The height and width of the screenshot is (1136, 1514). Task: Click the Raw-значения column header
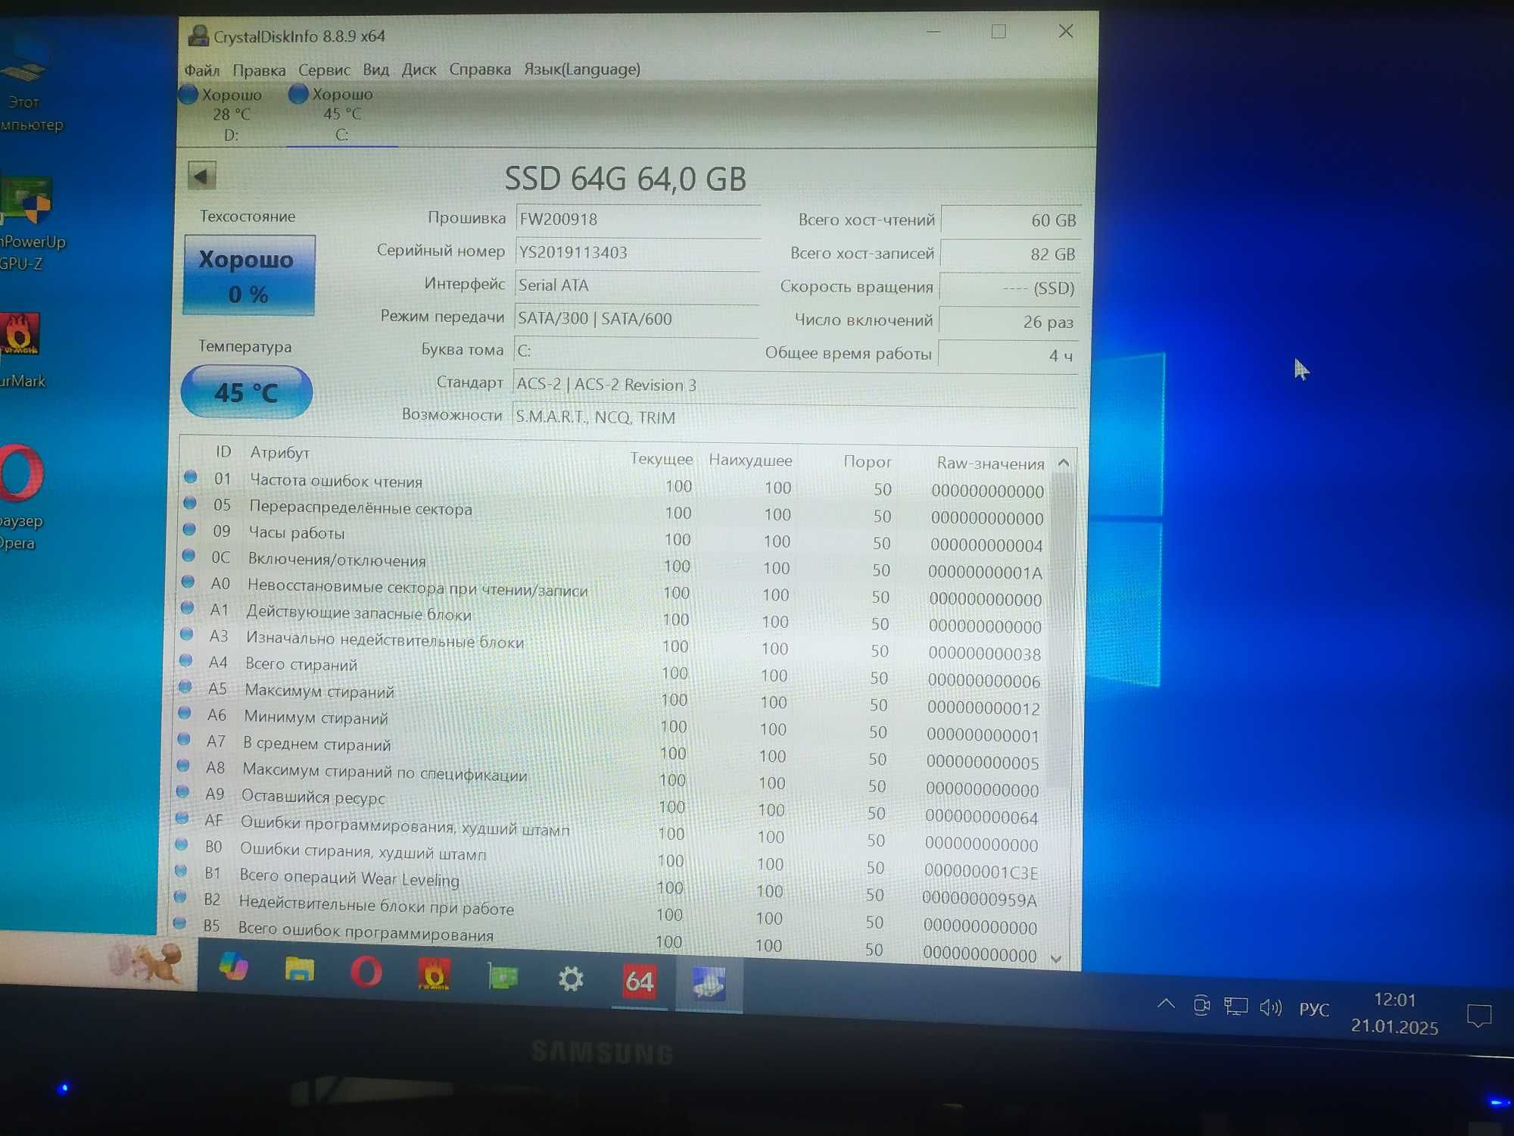click(x=990, y=463)
